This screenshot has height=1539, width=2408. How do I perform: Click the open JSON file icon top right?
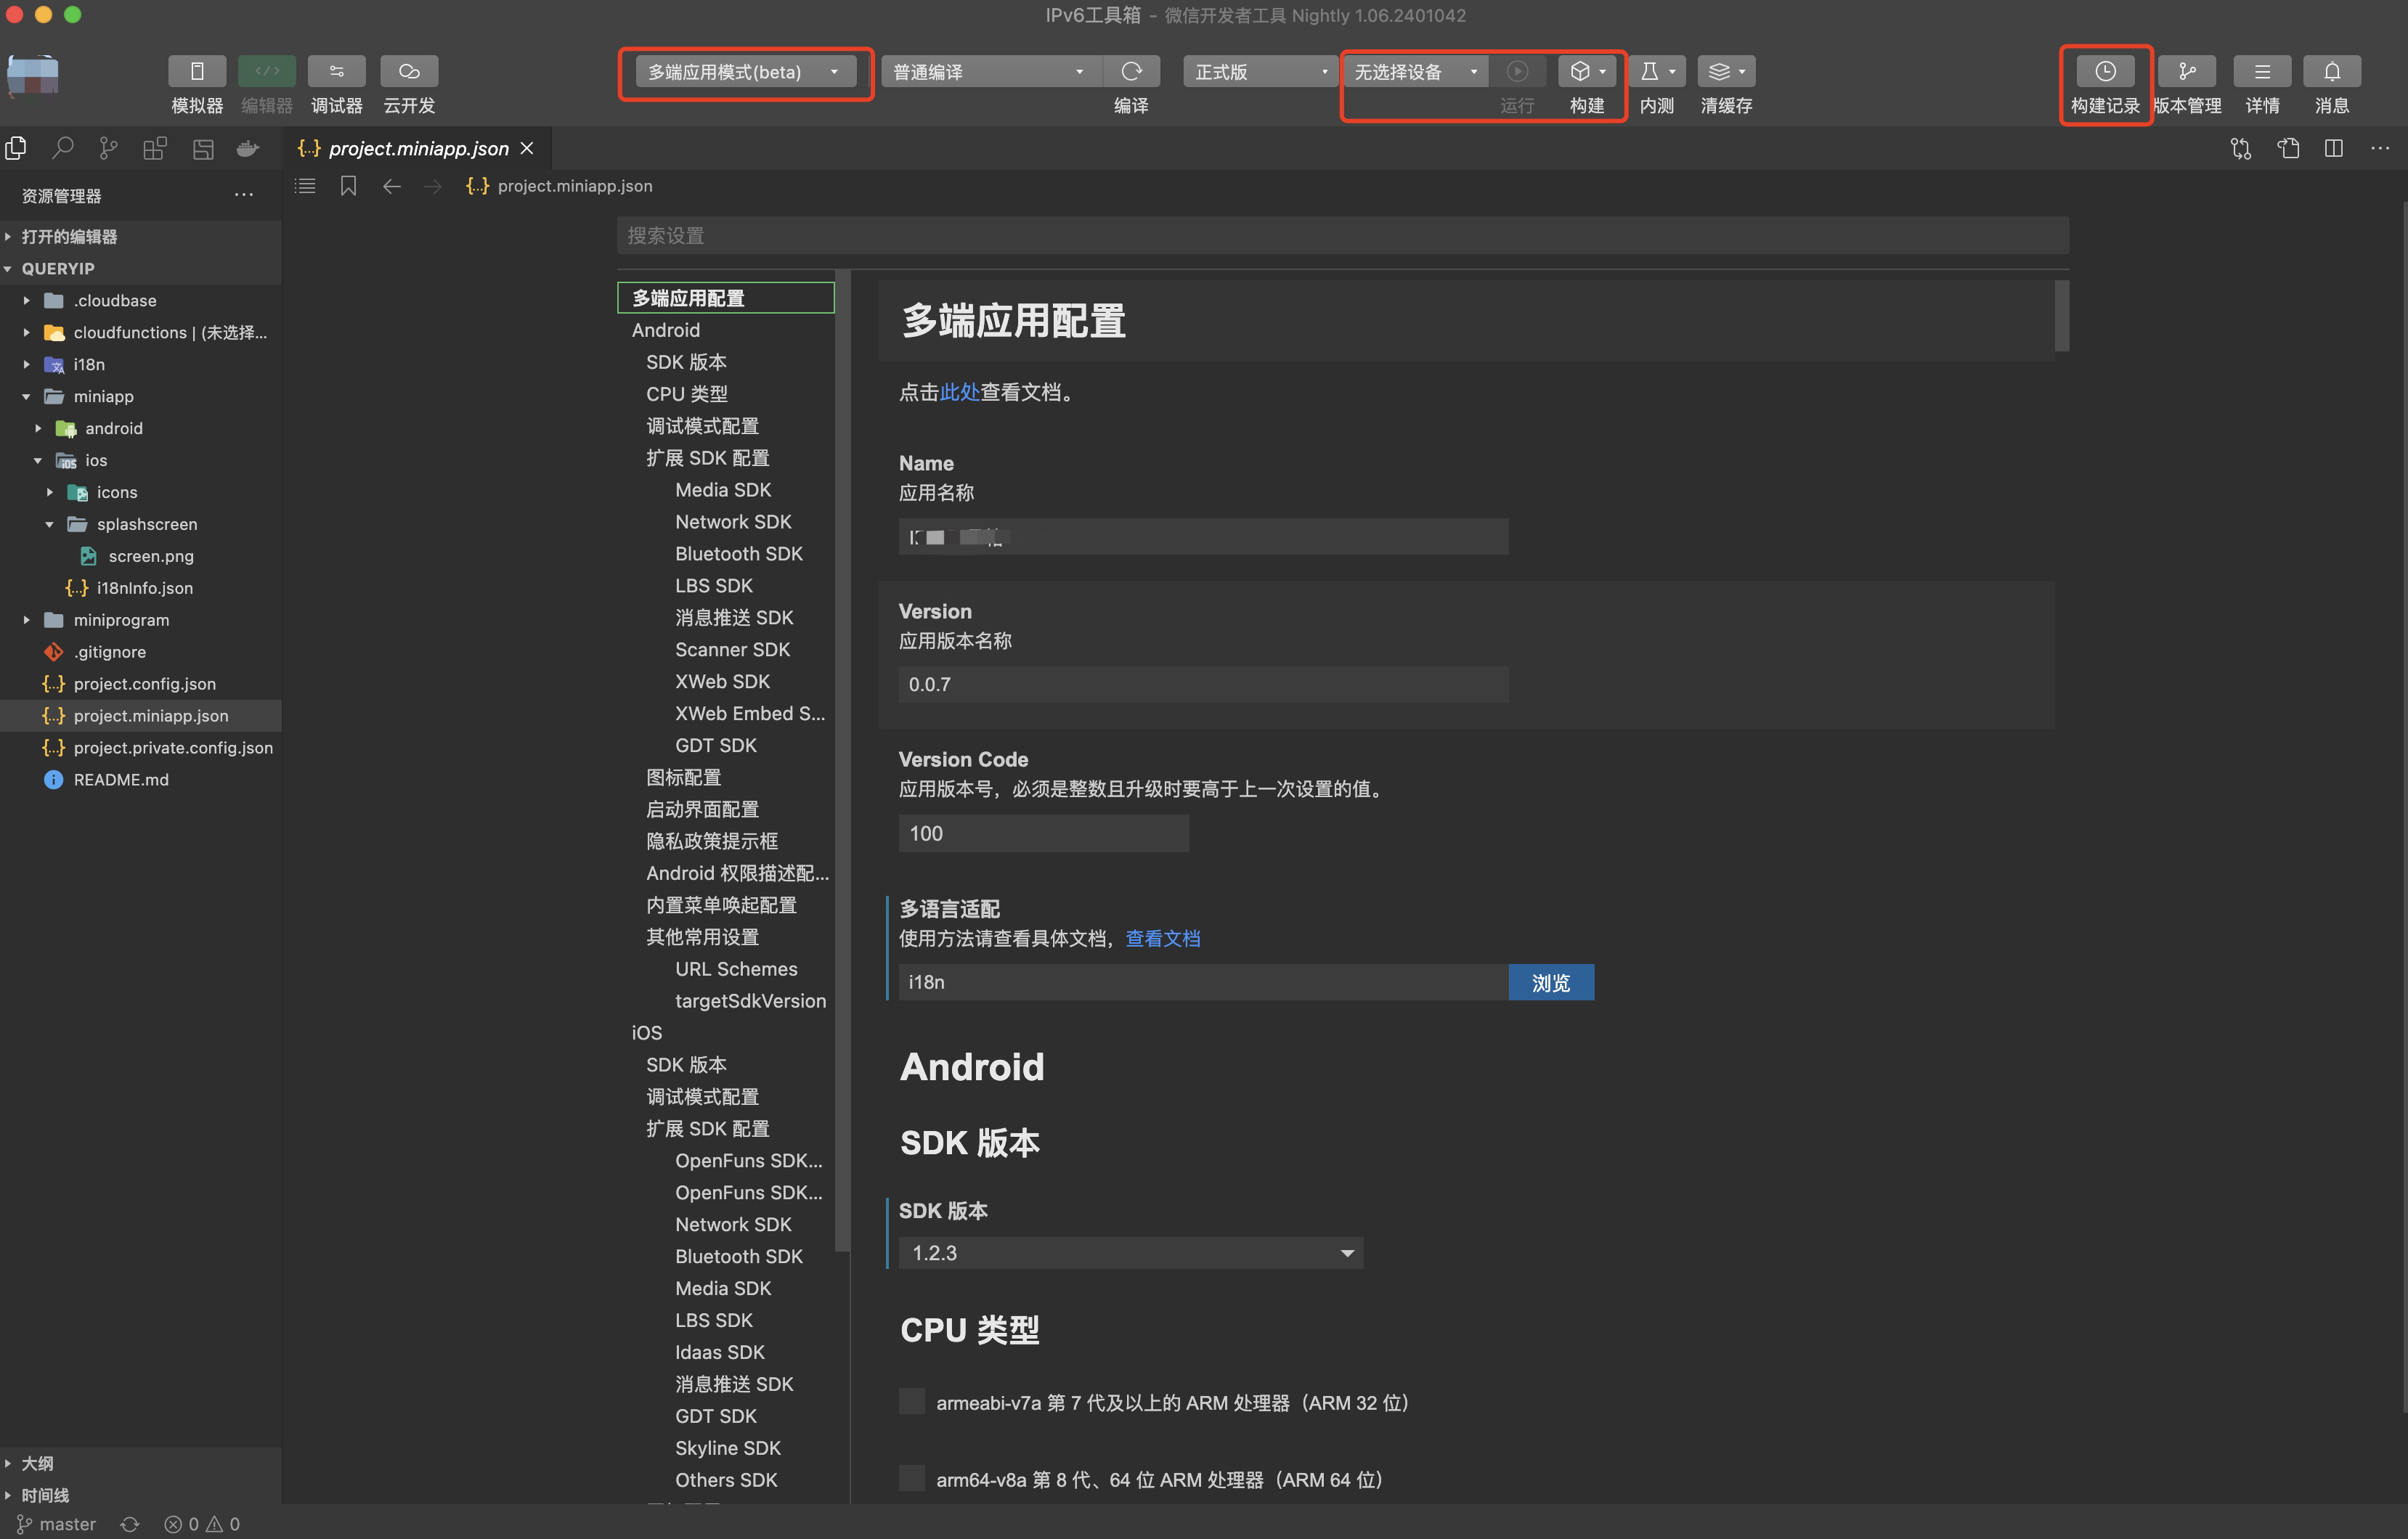(x=2288, y=149)
